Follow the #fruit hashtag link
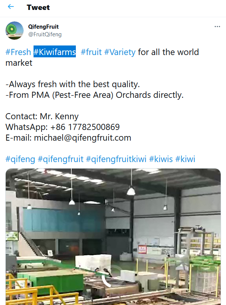 (91, 52)
